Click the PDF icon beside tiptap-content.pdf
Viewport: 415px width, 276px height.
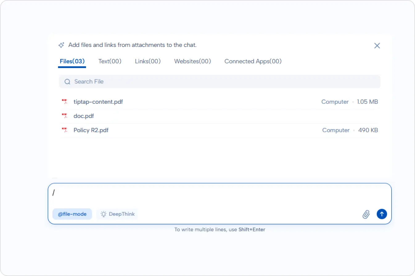pos(65,102)
